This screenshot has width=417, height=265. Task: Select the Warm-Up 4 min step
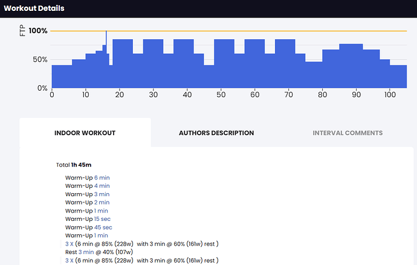[87, 186]
